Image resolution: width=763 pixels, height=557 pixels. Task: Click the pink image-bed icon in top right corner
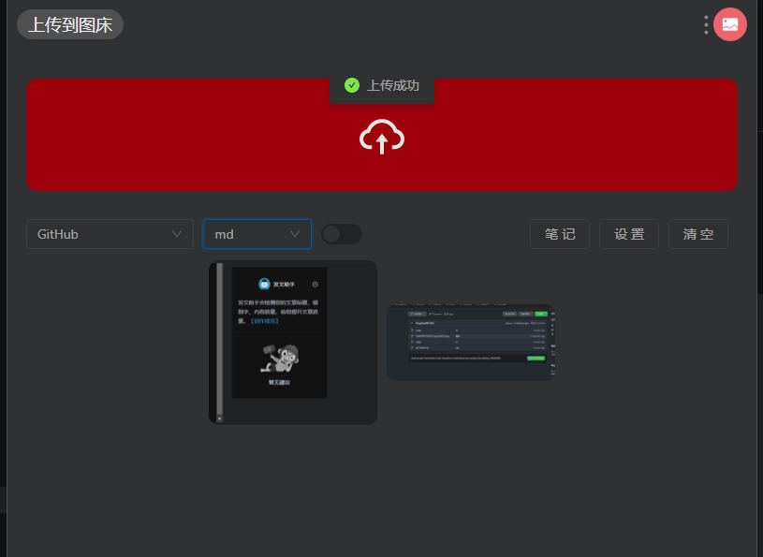pos(729,23)
